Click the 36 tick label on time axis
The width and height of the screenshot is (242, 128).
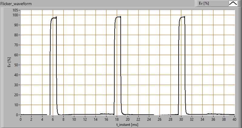[x=213, y=120]
